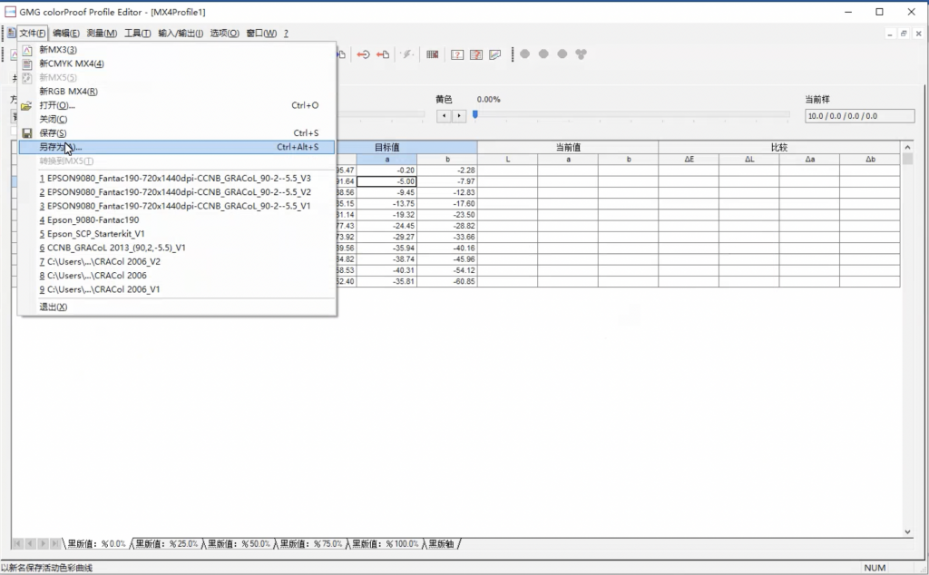The width and height of the screenshot is (929, 575).
Task: Open recent file EPSON9080 GRACoL V1
Action: [x=177, y=206]
